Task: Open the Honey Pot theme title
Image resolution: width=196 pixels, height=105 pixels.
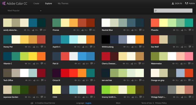Action: coord(8,47)
